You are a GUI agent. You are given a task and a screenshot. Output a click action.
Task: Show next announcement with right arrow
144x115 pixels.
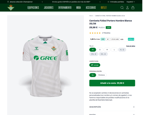pos(100,2)
